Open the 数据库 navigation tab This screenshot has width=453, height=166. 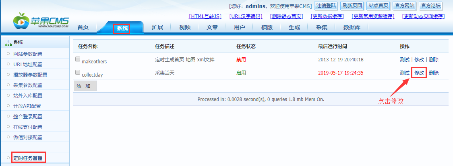tap(352, 28)
